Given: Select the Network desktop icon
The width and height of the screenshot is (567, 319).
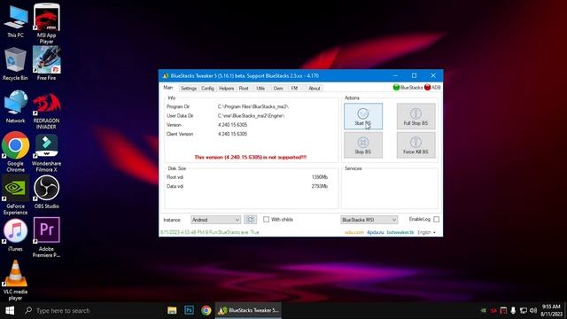Looking at the screenshot, I should [x=16, y=107].
